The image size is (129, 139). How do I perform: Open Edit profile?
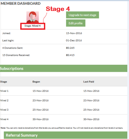pos(76,23)
